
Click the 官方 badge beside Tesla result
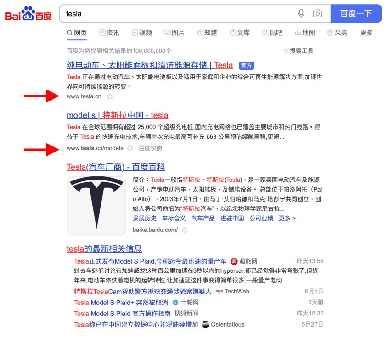click(x=247, y=66)
